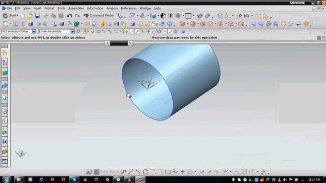This screenshot has width=326, height=183.
Task: Open the Start application dropdown
Action: 10,16
